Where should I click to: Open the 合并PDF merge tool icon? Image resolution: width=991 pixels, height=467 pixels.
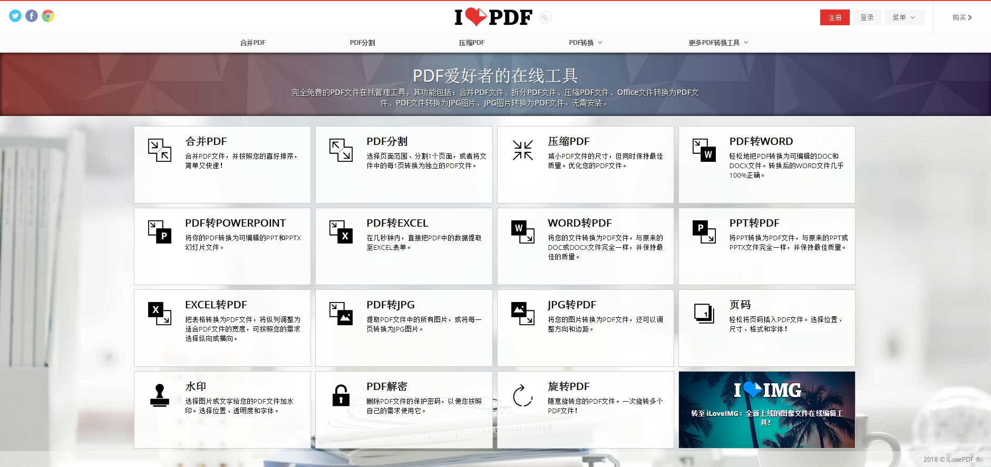pyautogui.click(x=159, y=150)
